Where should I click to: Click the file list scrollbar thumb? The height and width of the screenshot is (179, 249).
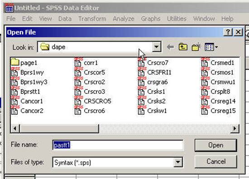[x=59, y=128]
